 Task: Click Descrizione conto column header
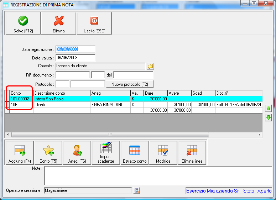(x=62, y=93)
